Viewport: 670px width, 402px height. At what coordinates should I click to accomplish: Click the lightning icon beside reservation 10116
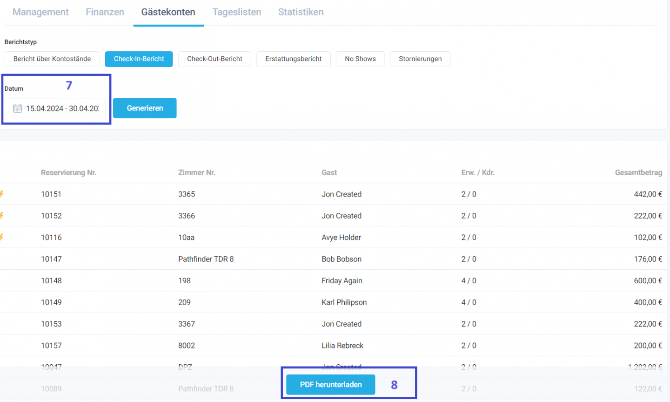click(2, 237)
